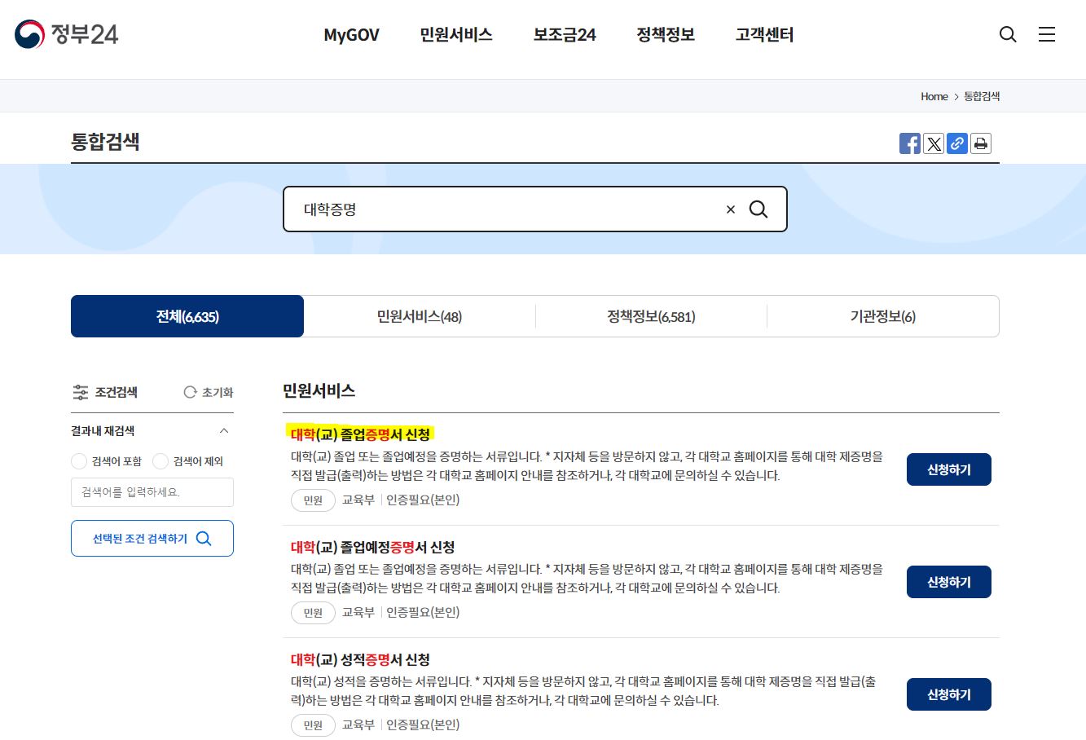Clear the 대학증명 search text

pos(731,209)
